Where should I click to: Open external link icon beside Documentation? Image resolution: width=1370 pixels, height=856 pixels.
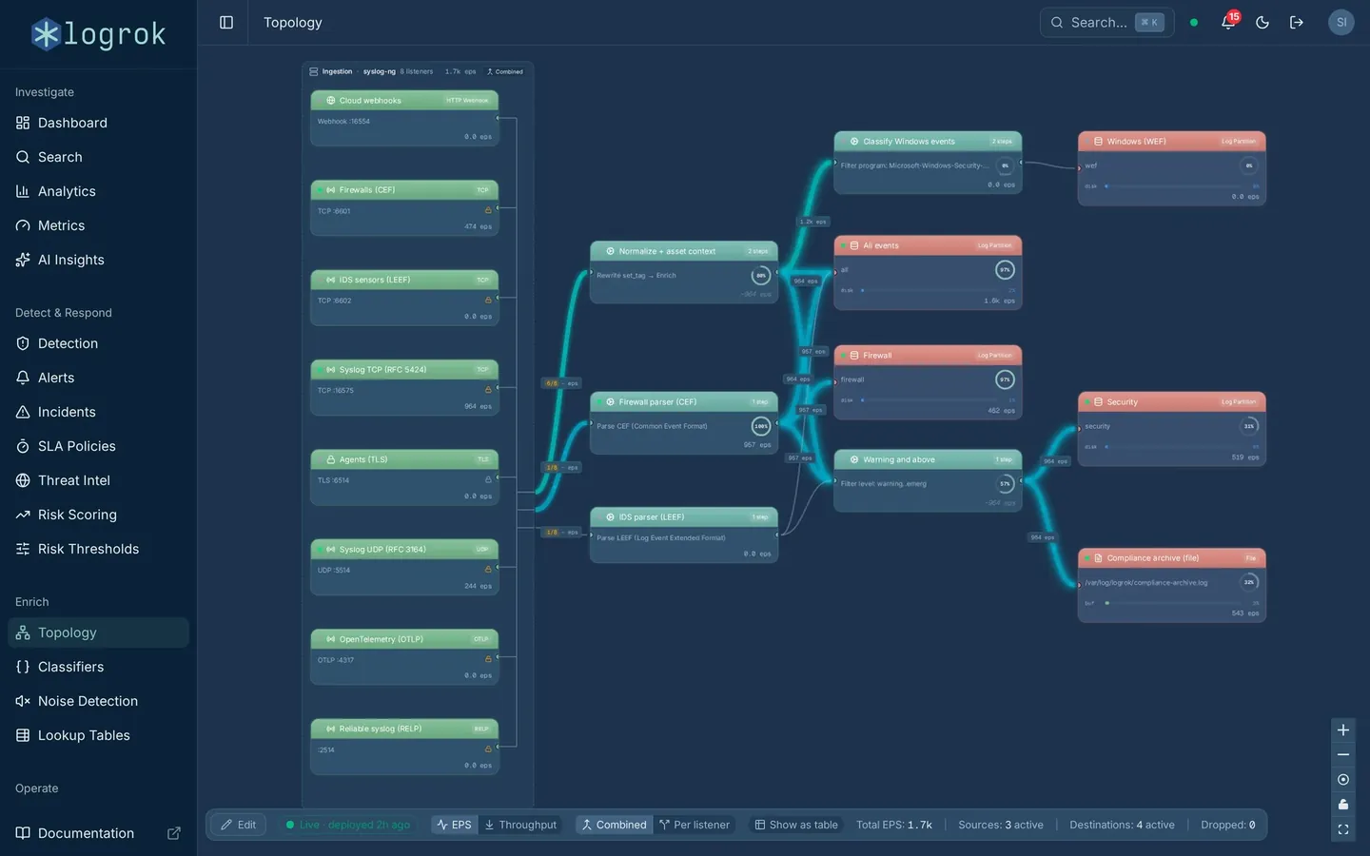[174, 833]
